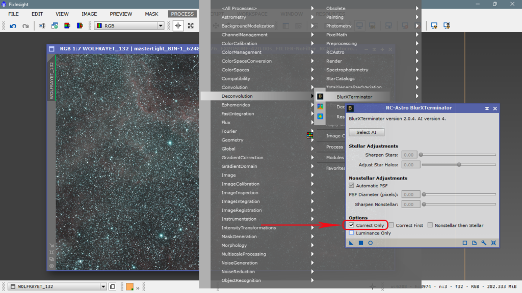
Task: Check Nonstellar then Stellar option
Action: click(430, 225)
